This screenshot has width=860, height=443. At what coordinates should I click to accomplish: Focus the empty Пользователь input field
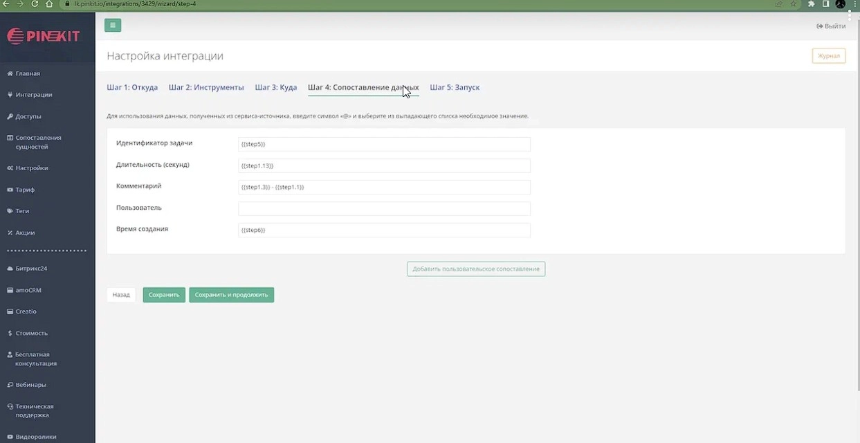click(x=384, y=208)
